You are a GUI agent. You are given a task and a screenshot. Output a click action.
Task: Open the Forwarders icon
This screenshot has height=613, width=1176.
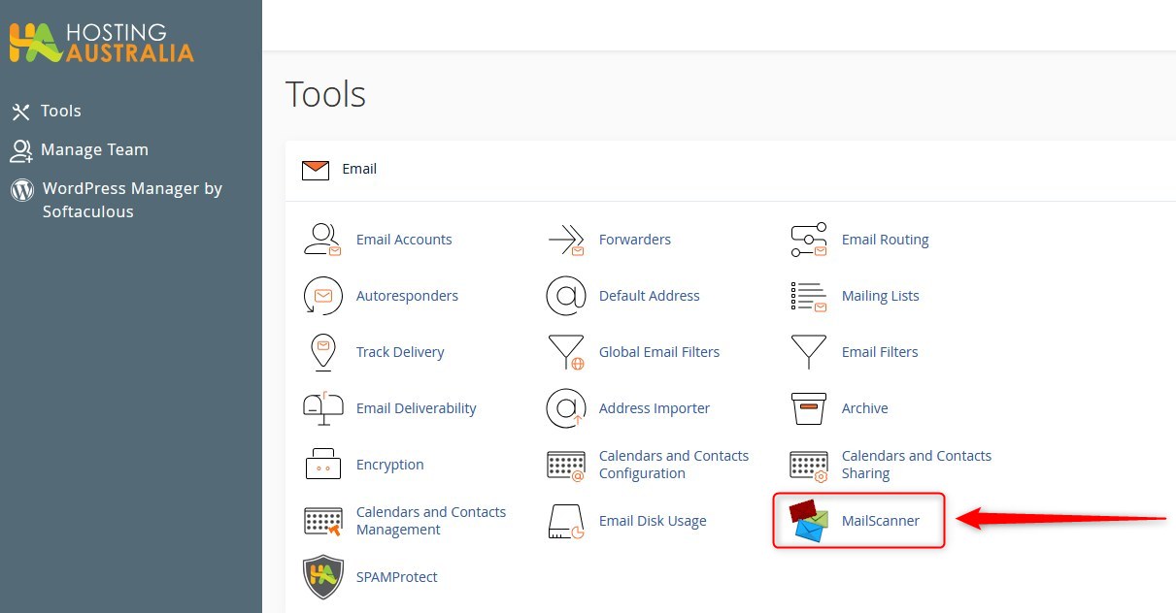coord(565,240)
